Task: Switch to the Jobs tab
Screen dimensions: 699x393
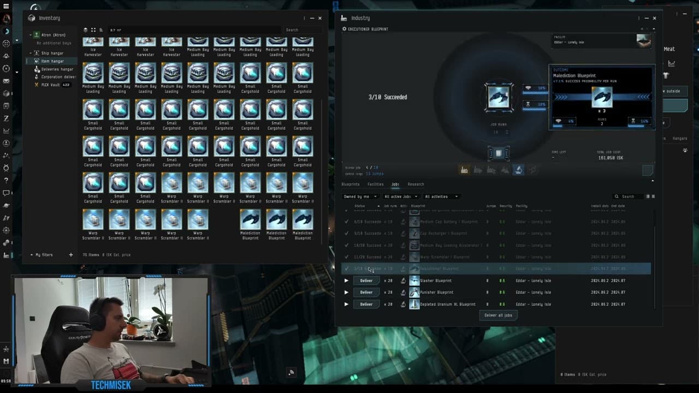Action: (395, 184)
